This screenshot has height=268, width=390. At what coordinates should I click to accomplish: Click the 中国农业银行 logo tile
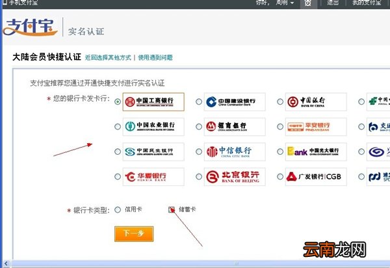(x=153, y=127)
